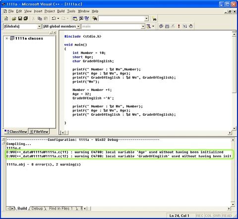Click the document icon beside File menu

pos(5,11)
